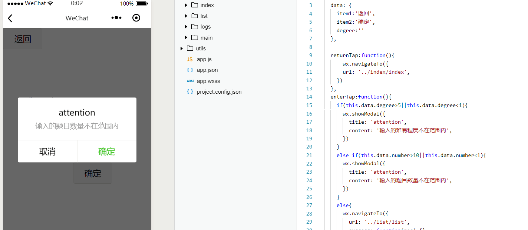Screen dimensions: 528x230
Task: Click code string '输入的题目数量不在范围内' on line 24
Action: click(x=413, y=180)
